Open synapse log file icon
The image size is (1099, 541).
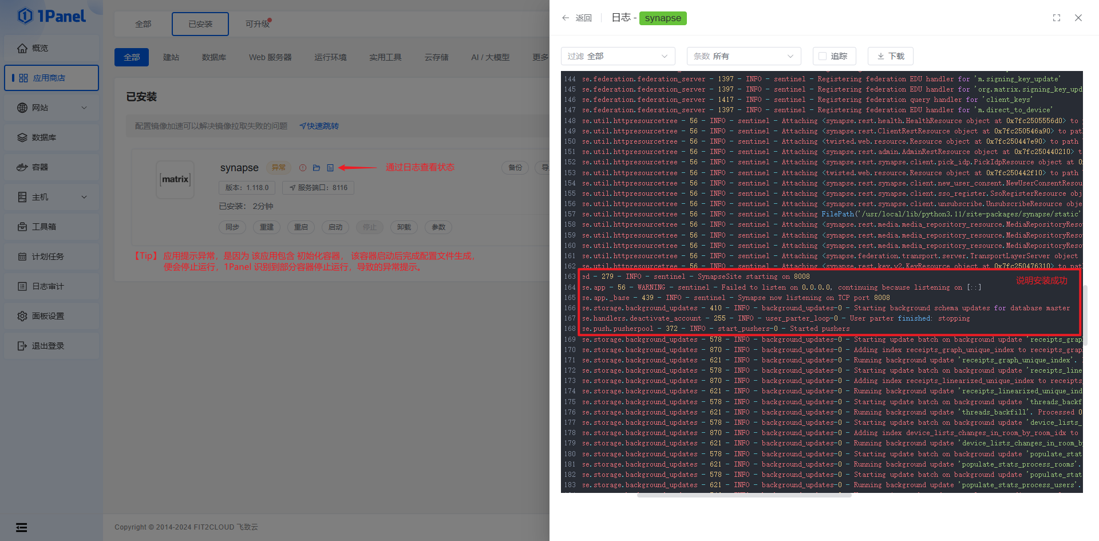pyautogui.click(x=330, y=168)
